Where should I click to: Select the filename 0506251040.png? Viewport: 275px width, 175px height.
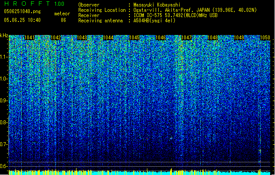(22, 11)
